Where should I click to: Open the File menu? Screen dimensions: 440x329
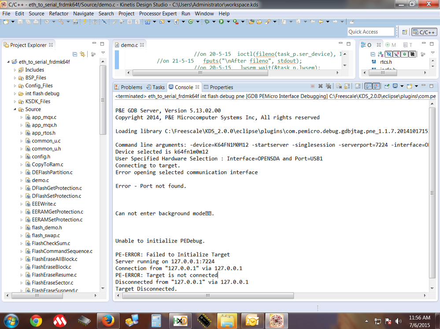point(6,14)
